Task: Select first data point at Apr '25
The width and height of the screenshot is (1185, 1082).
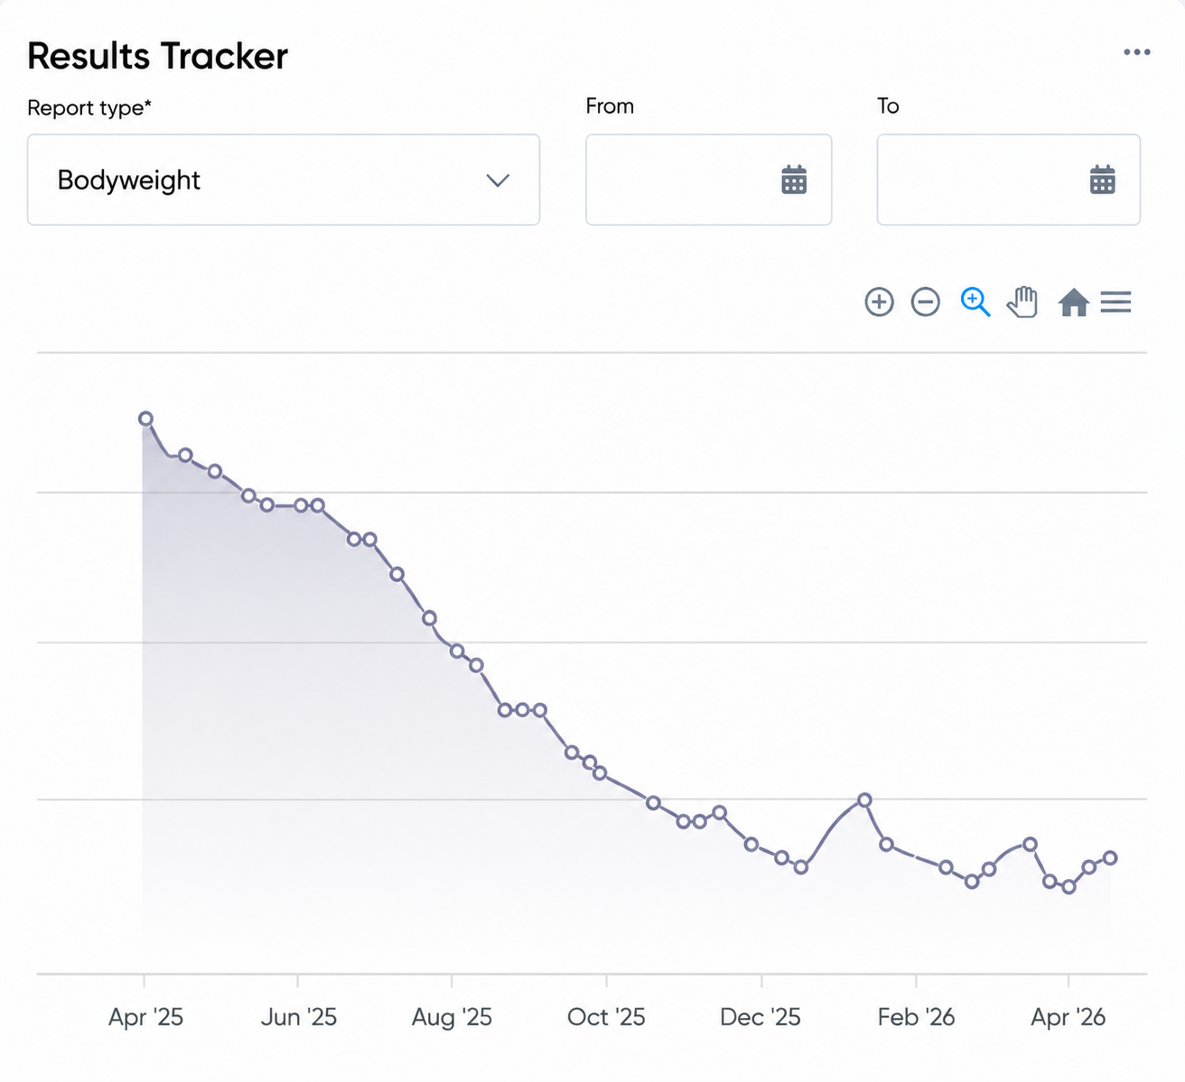Action: (145, 419)
